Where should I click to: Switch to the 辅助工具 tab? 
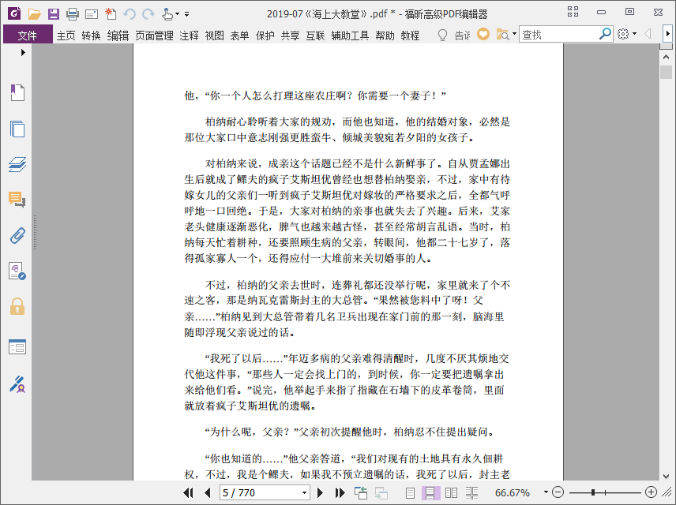point(350,36)
